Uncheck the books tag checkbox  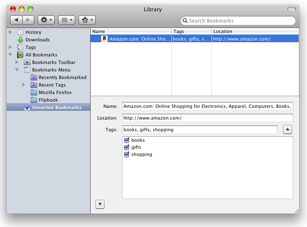point(127,140)
